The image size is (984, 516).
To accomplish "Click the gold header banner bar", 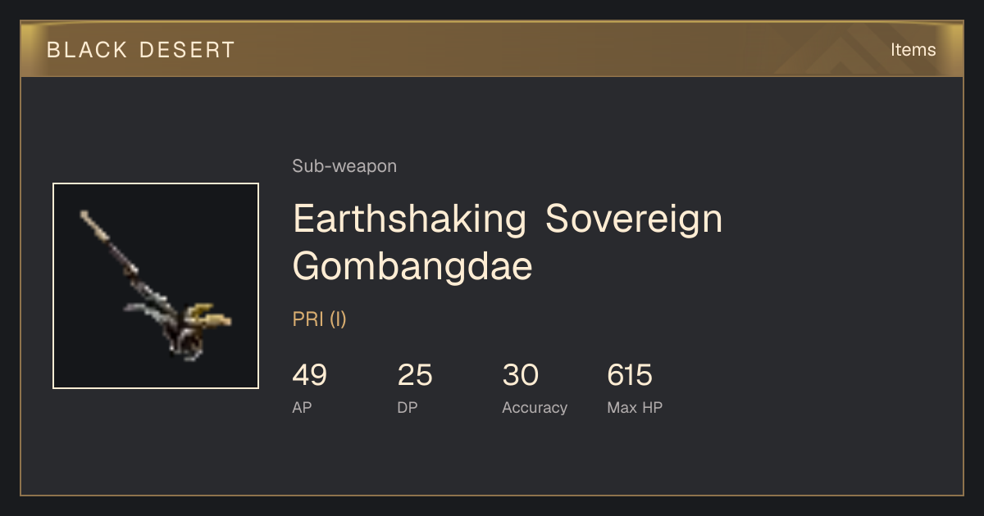I will 492,49.
